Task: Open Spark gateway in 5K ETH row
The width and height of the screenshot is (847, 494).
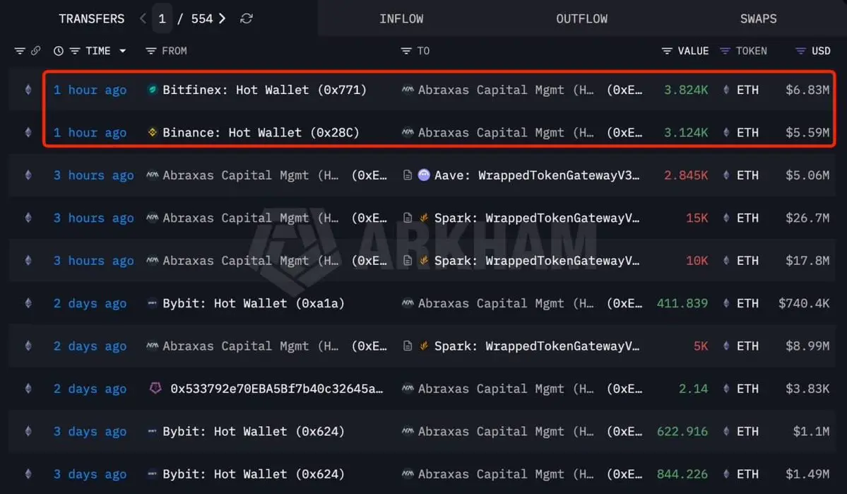Action: [x=537, y=346]
